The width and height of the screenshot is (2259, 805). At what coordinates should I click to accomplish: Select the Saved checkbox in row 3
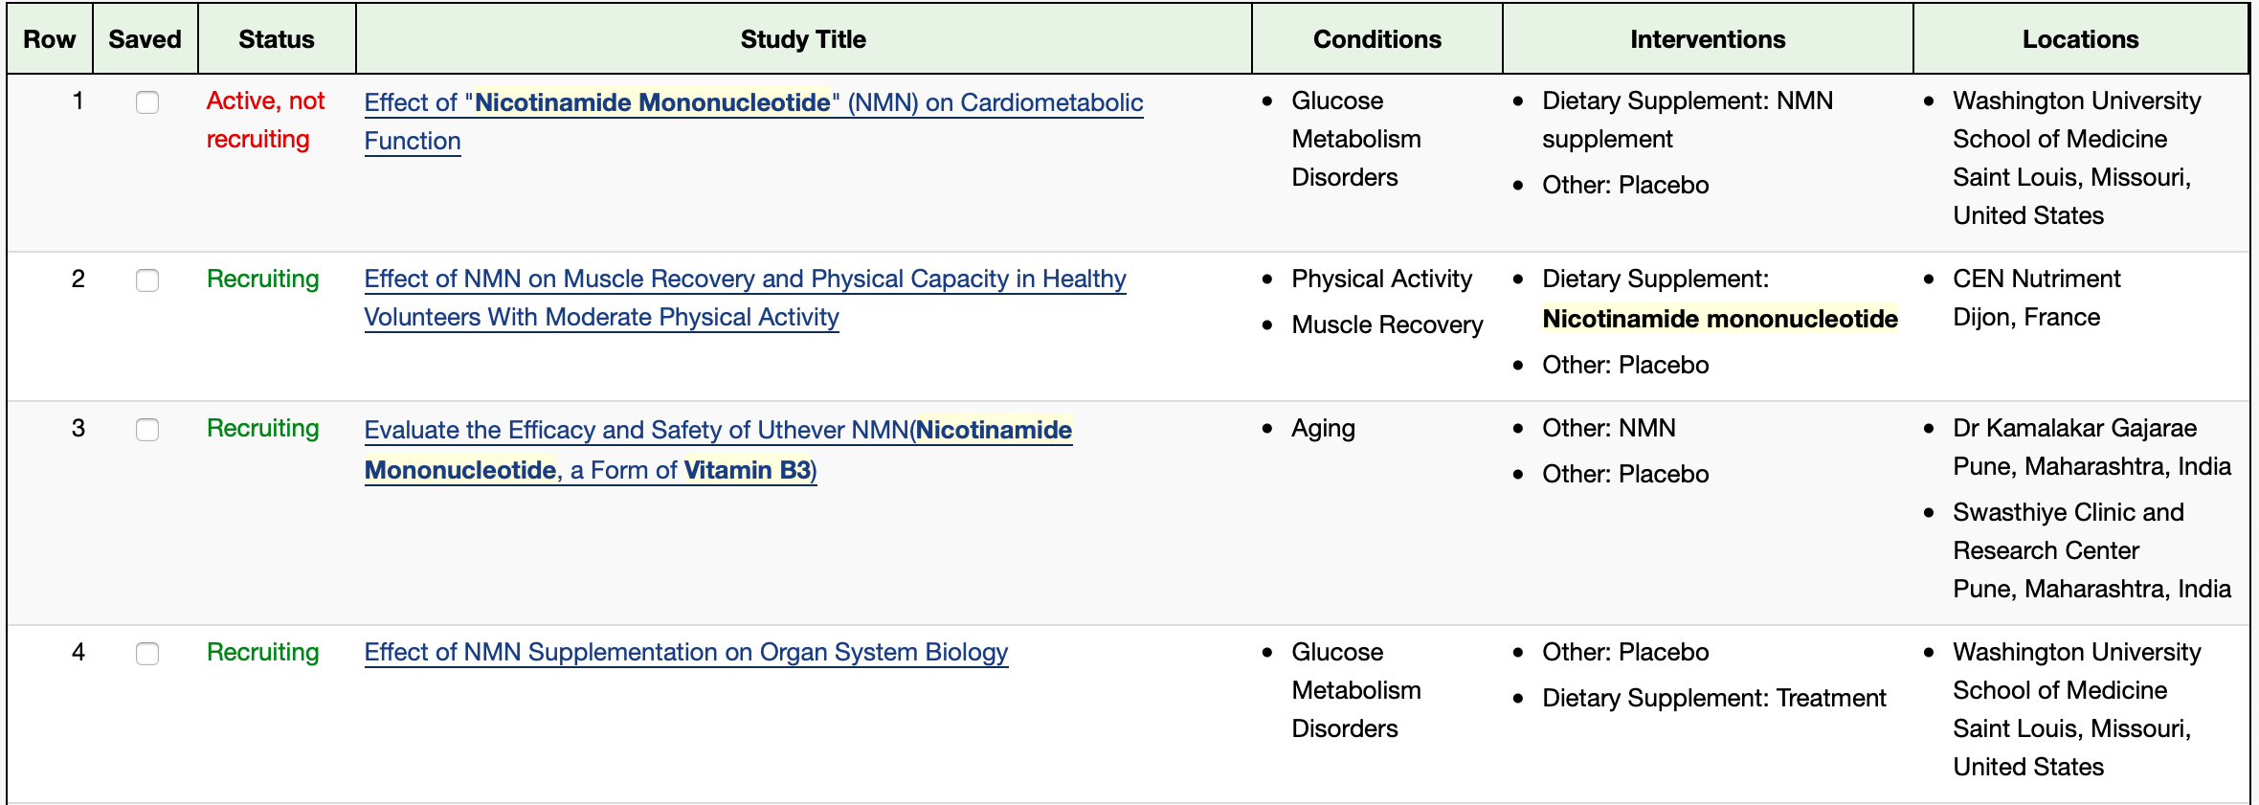(147, 430)
